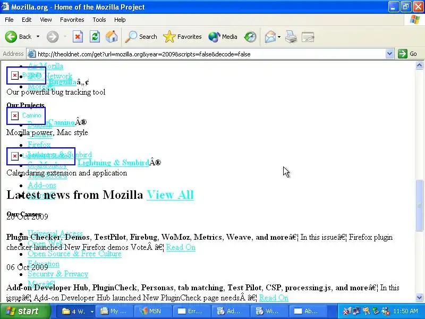
Task: Switch to the 'Ad...' taskbar window
Action: (231, 311)
